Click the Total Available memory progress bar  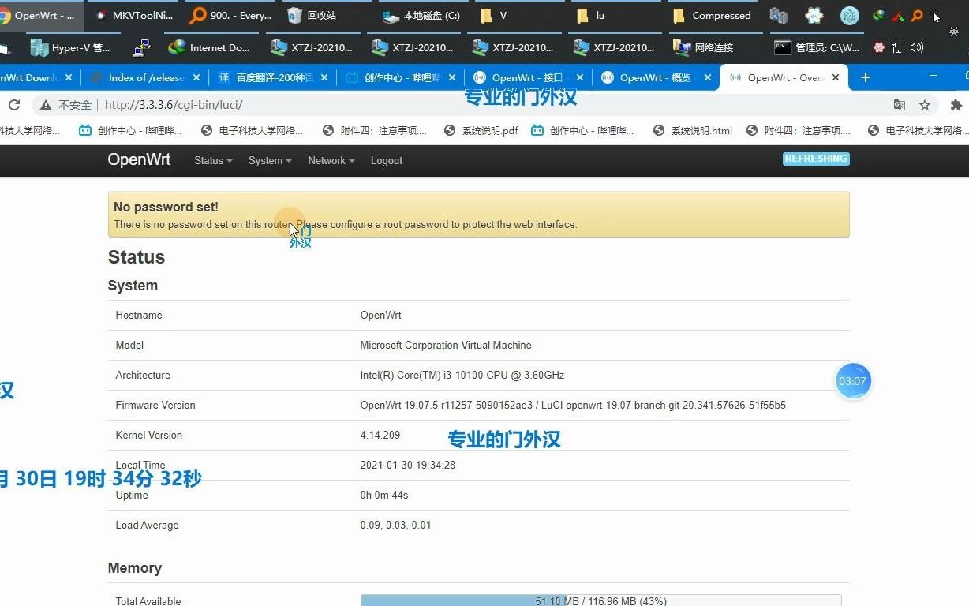click(x=600, y=600)
